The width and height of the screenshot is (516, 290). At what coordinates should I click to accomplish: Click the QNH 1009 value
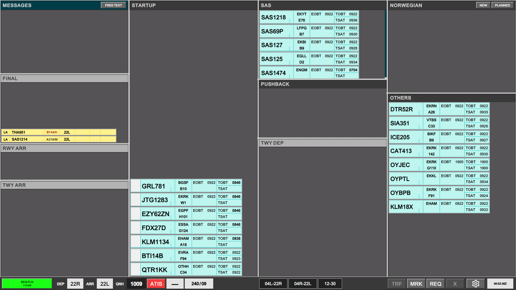(x=136, y=284)
